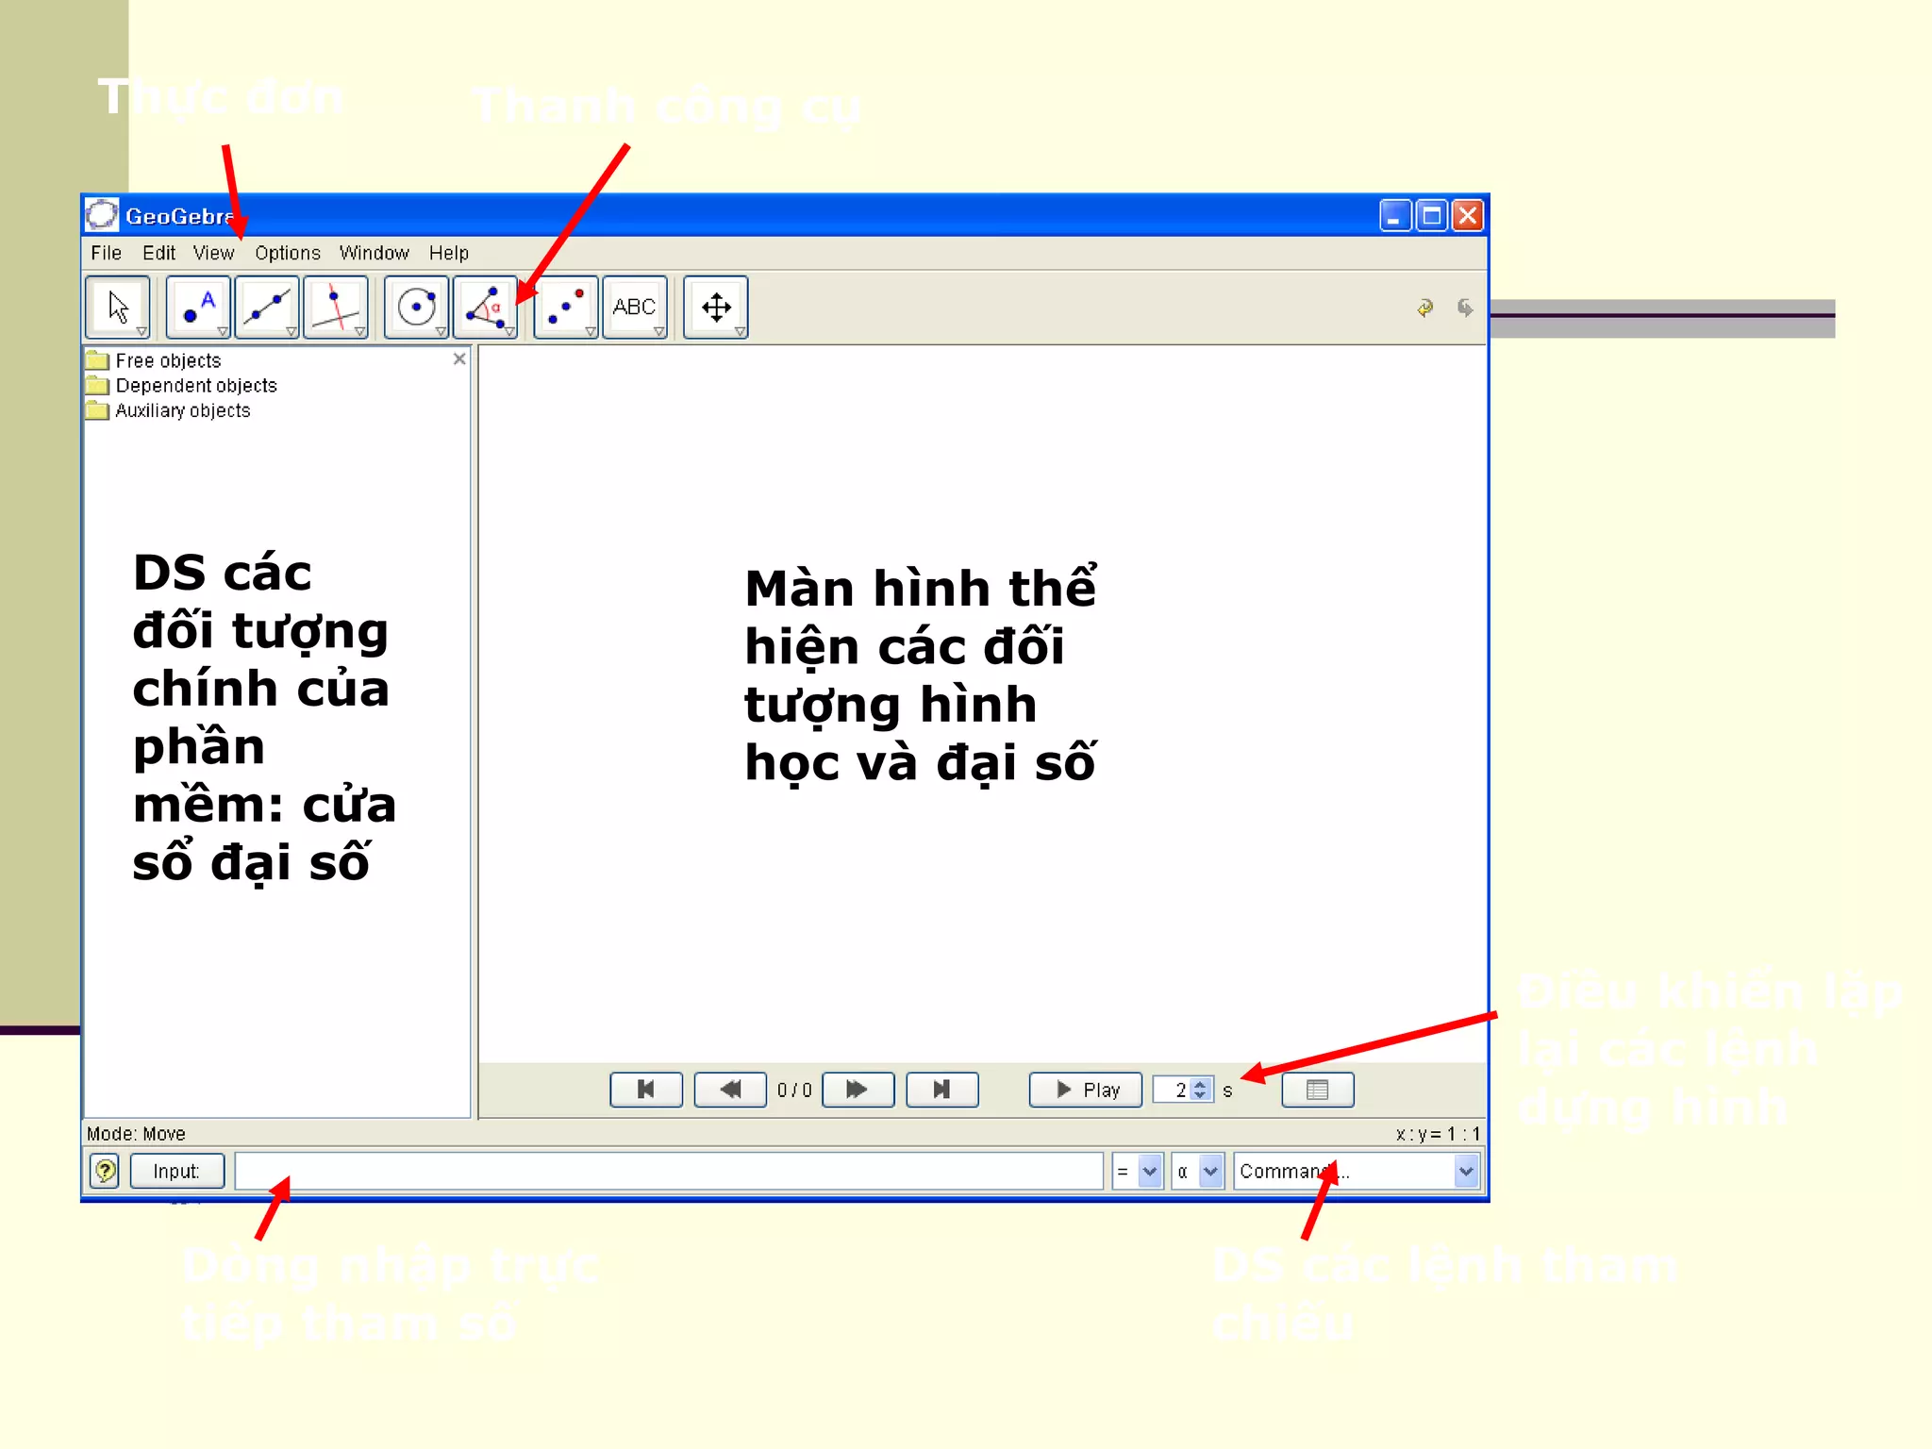The width and height of the screenshot is (1932, 1449).
Task: Select the ABC insert text tool
Action: [x=635, y=307]
